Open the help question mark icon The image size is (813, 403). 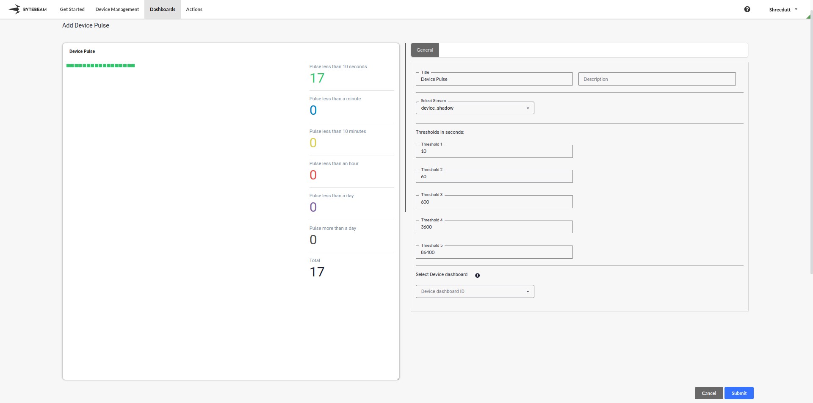coord(747,9)
